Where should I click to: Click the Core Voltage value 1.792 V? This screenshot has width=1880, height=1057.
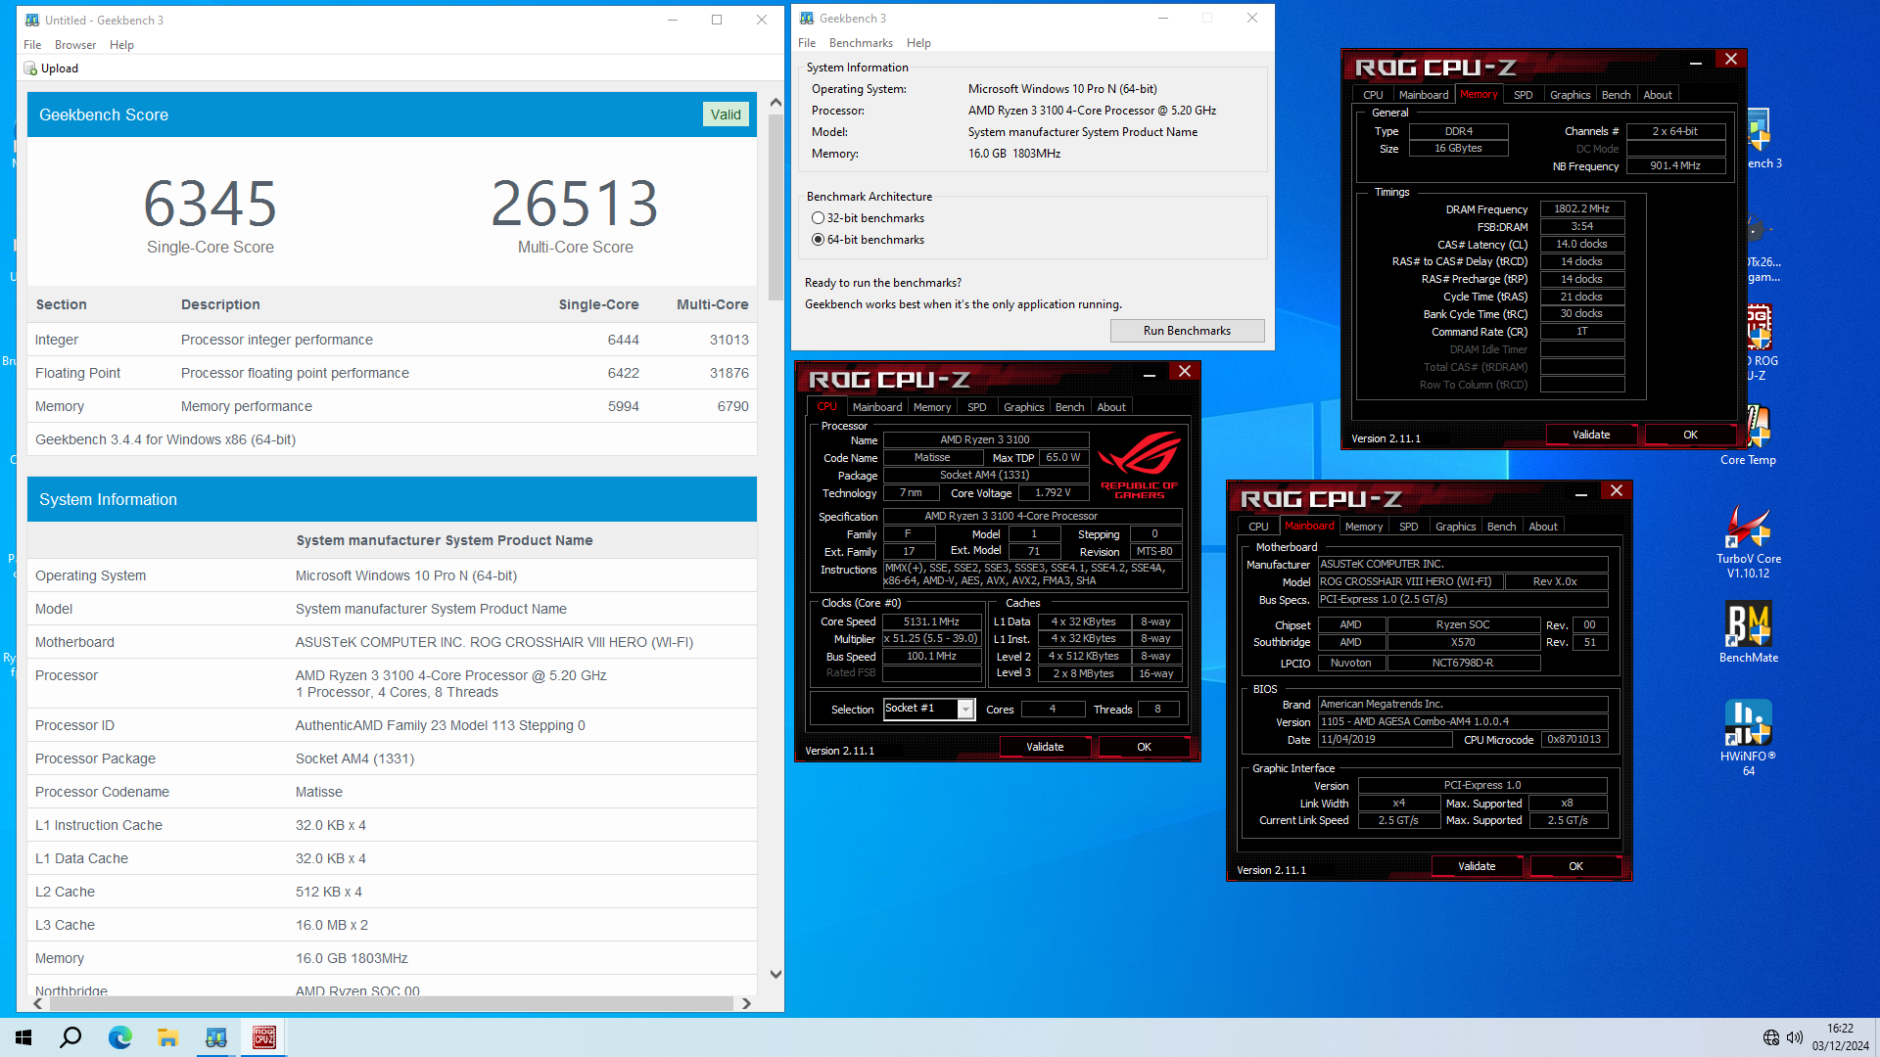pos(1054,493)
